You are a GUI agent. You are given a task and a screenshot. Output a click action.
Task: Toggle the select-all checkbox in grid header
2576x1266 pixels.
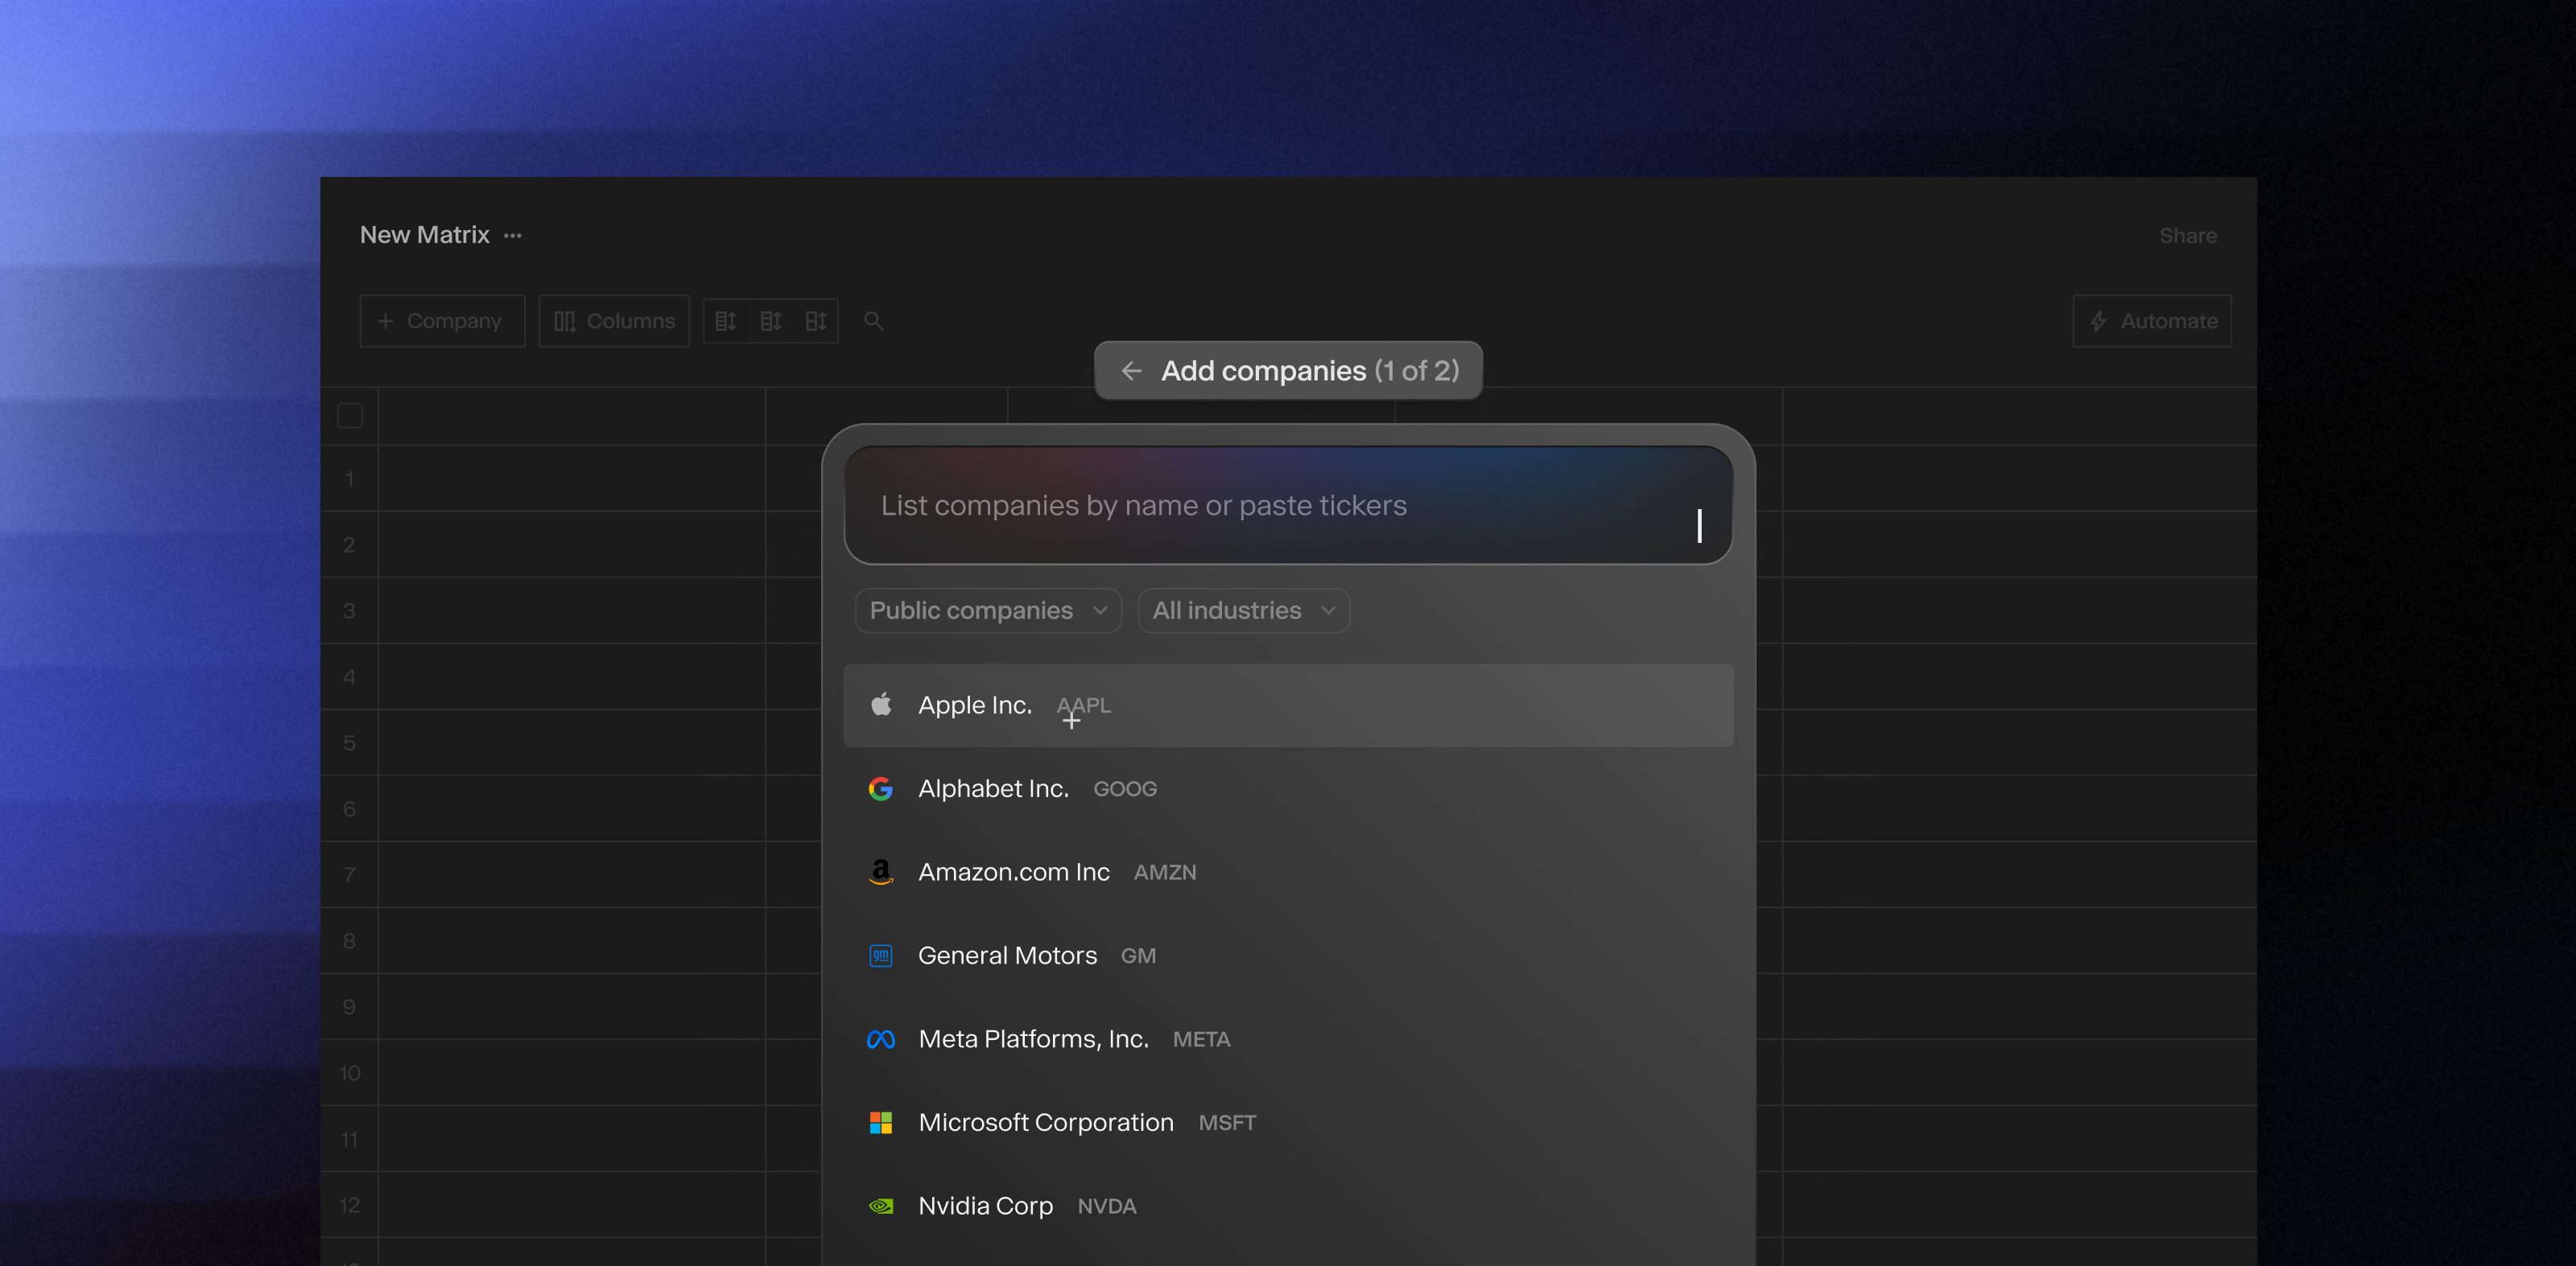tap(350, 415)
